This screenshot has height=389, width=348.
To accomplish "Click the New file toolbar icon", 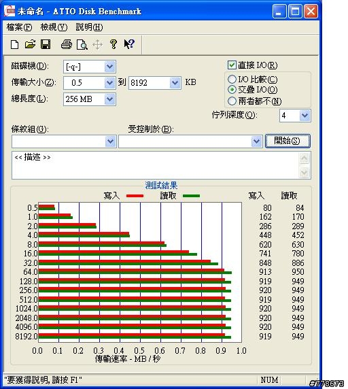I will [x=15, y=45].
